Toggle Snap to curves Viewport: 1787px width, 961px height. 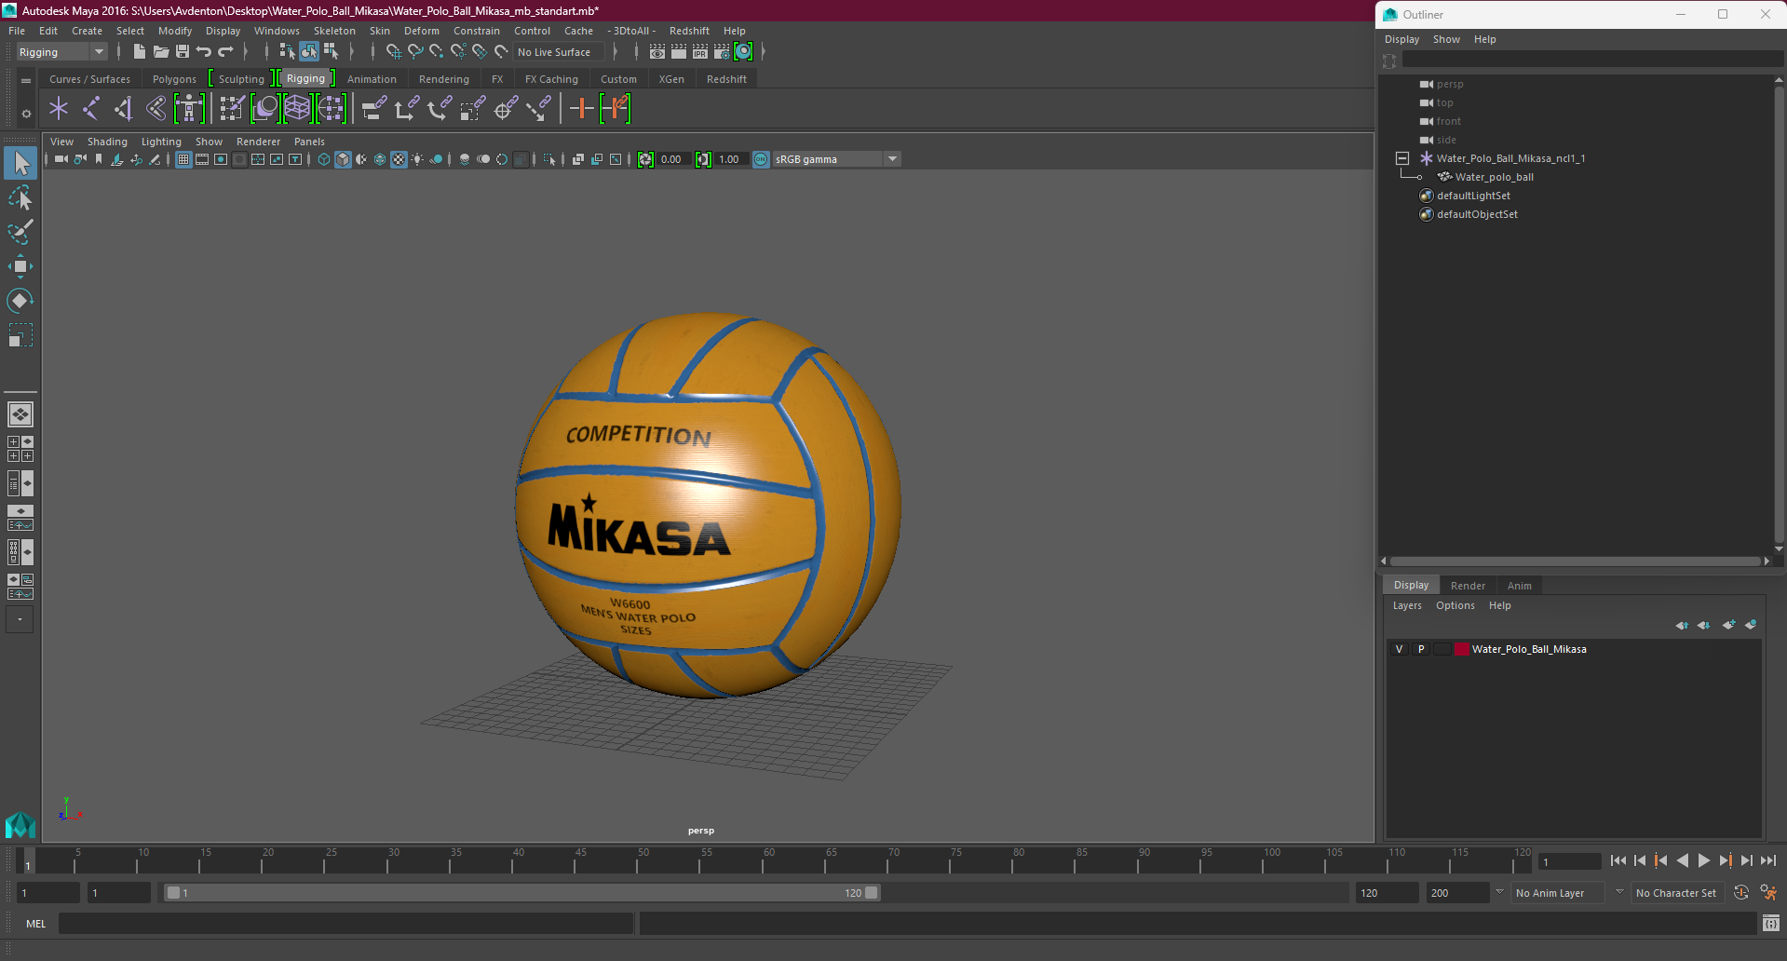[x=415, y=52]
